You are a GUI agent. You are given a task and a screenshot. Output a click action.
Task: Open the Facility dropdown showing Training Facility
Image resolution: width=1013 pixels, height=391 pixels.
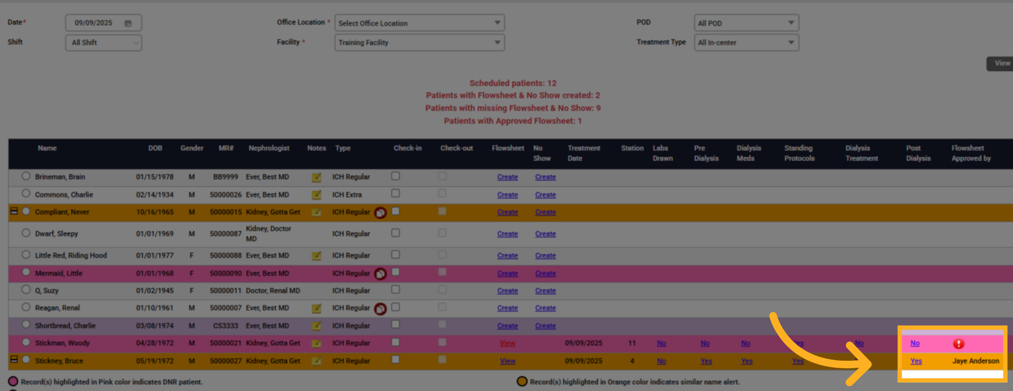420,43
